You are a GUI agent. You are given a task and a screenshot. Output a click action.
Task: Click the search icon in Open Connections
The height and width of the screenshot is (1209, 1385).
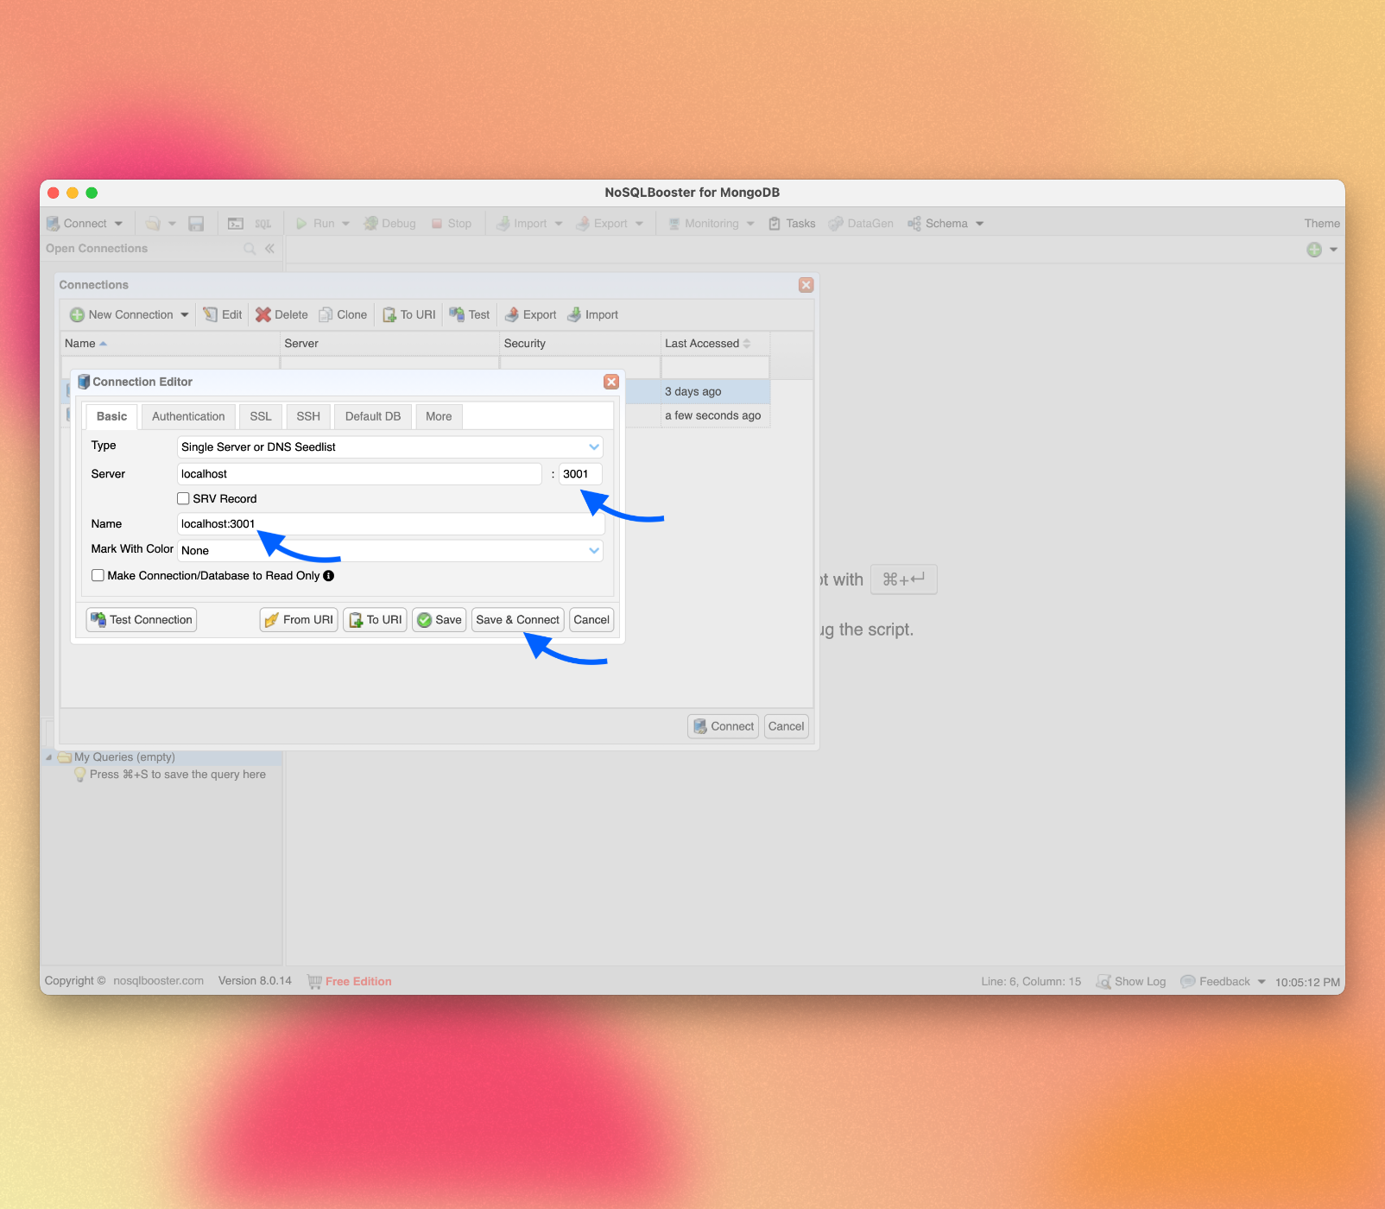pos(250,249)
